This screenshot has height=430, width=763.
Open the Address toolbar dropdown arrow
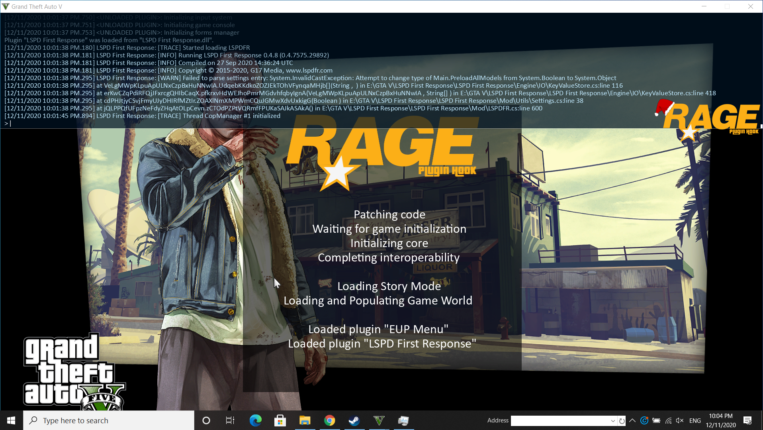point(613,421)
